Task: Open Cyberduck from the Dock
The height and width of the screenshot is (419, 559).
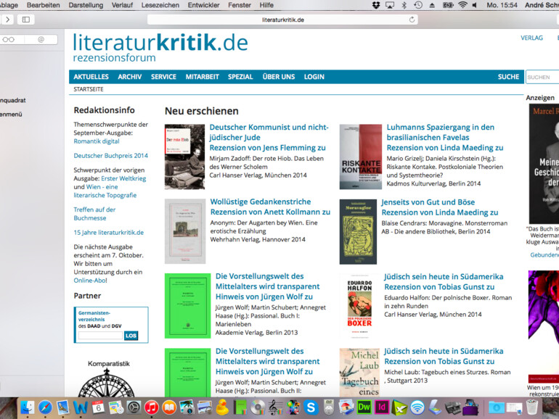Action: (x=222, y=407)
